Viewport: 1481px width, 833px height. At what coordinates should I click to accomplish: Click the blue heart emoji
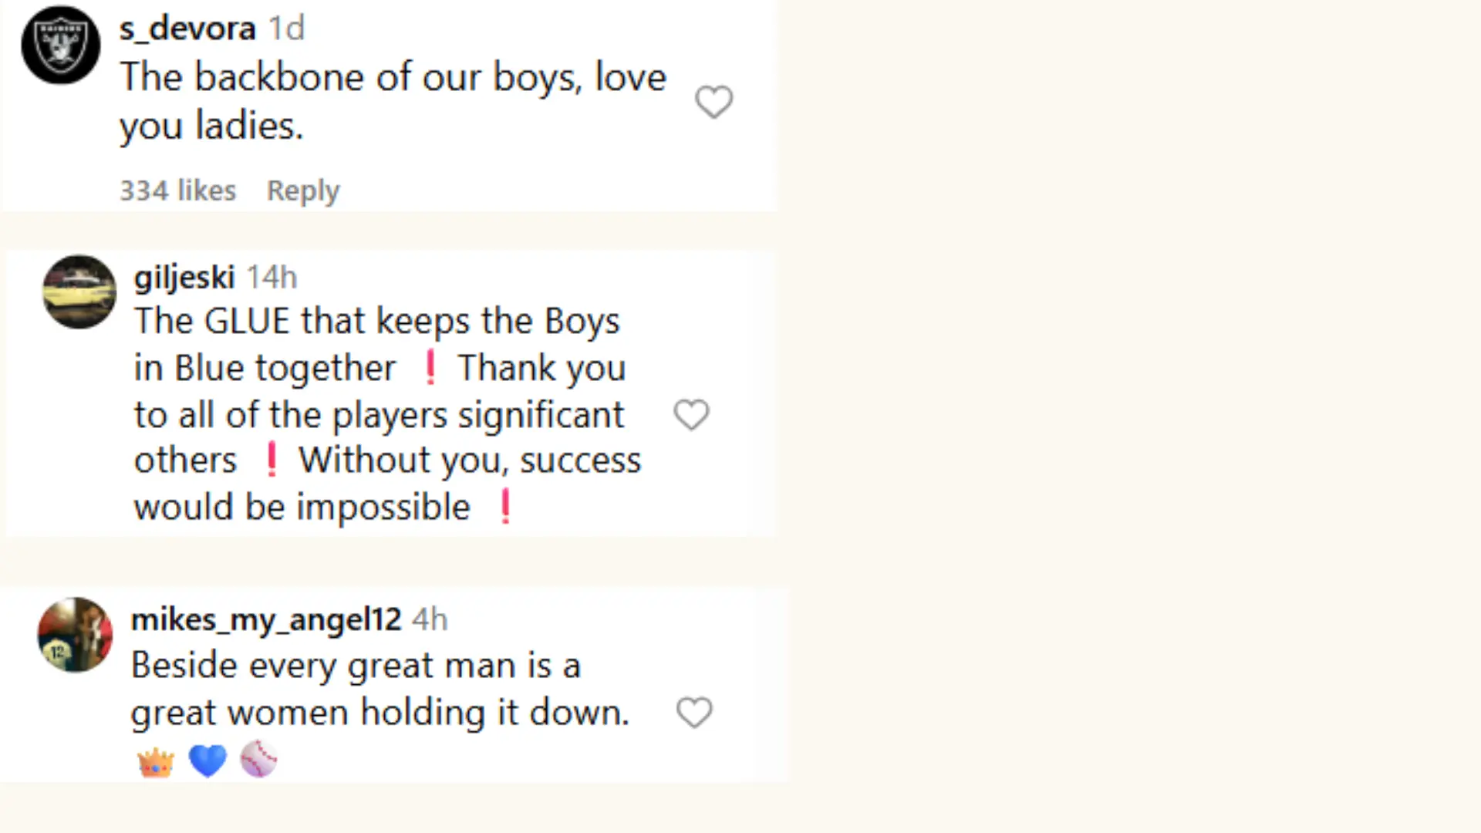coord(207,760)
